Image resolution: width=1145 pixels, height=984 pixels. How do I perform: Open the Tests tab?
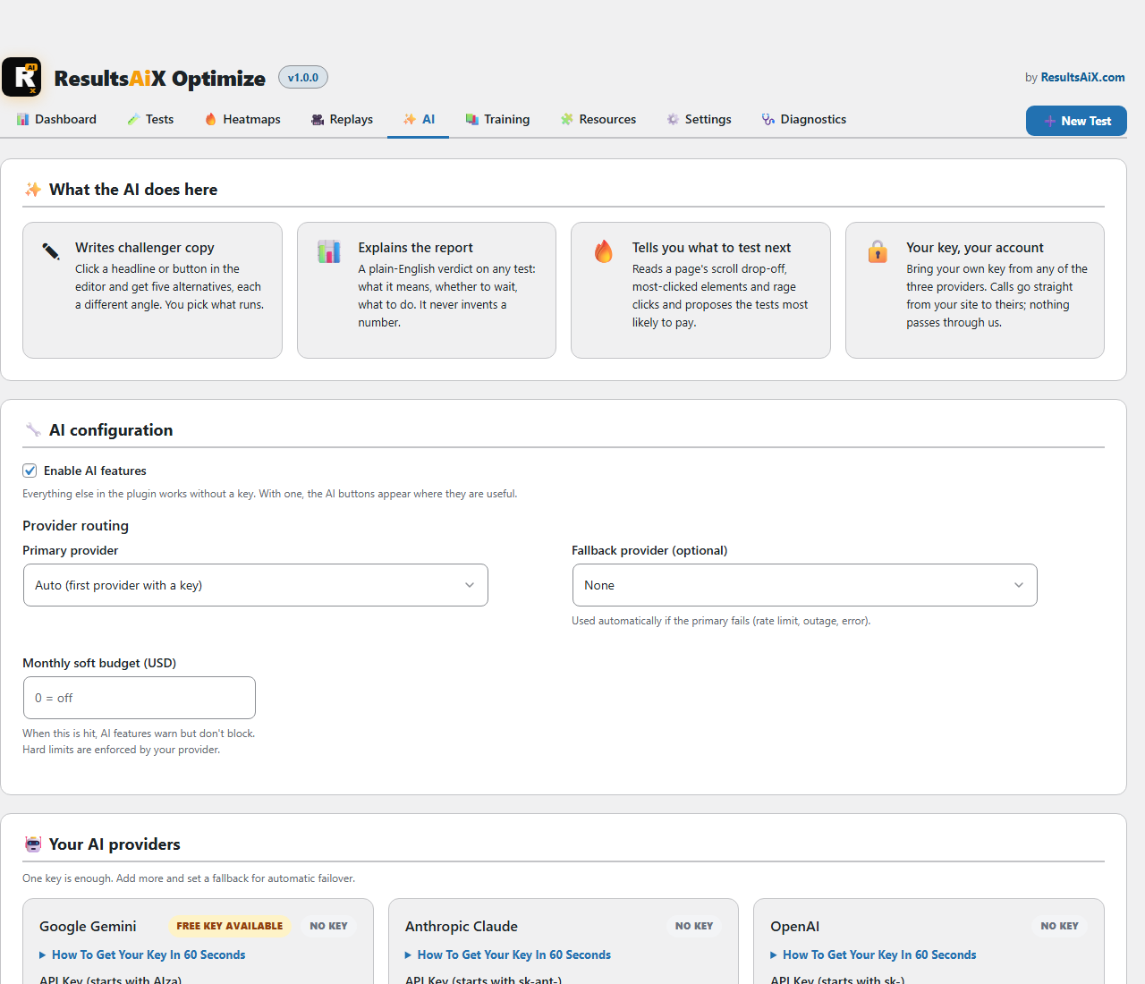coord(150,119)
